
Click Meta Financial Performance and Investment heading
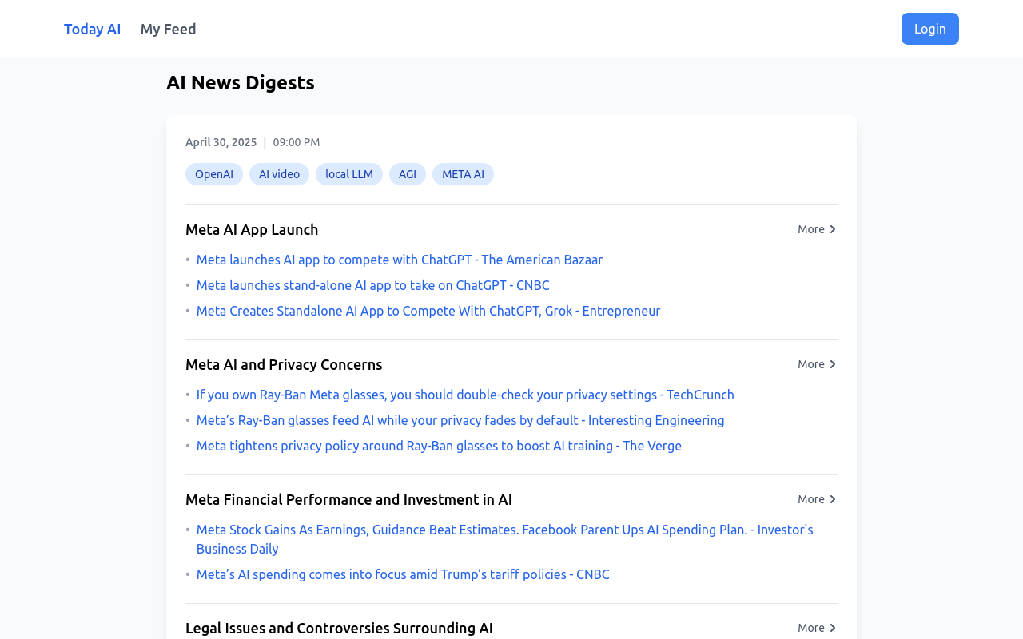coord(348,499)
